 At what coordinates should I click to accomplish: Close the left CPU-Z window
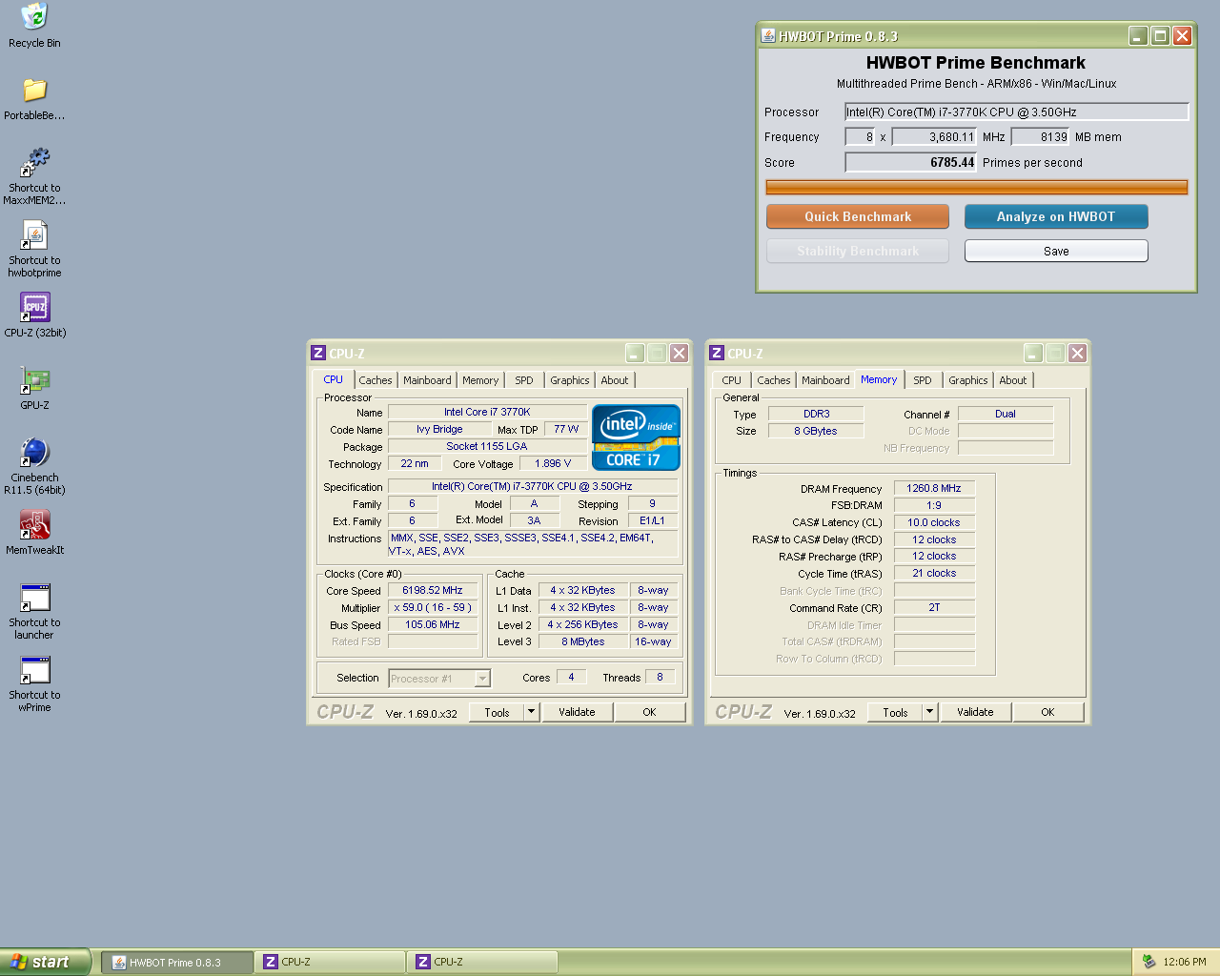pyautogui.click(x=679, y=353)
